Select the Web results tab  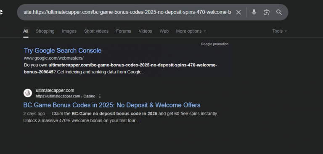tap(164, 31)
